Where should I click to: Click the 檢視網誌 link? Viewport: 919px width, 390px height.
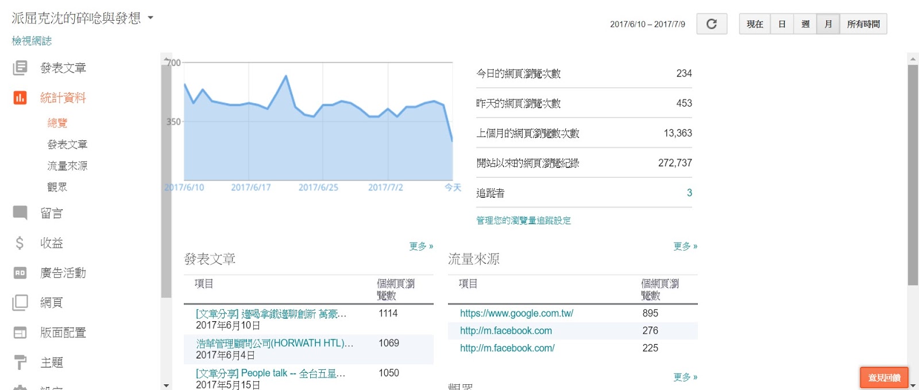[x=32, y=41]
